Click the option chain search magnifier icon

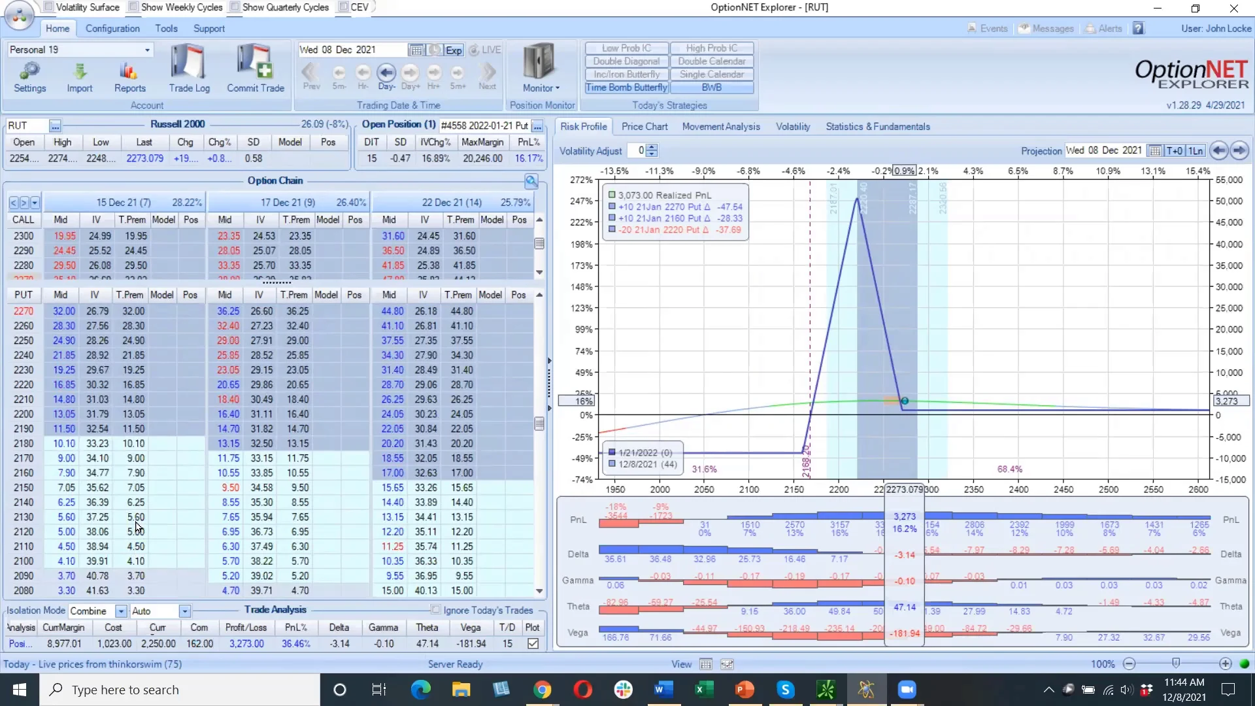(x=531, y=181)
